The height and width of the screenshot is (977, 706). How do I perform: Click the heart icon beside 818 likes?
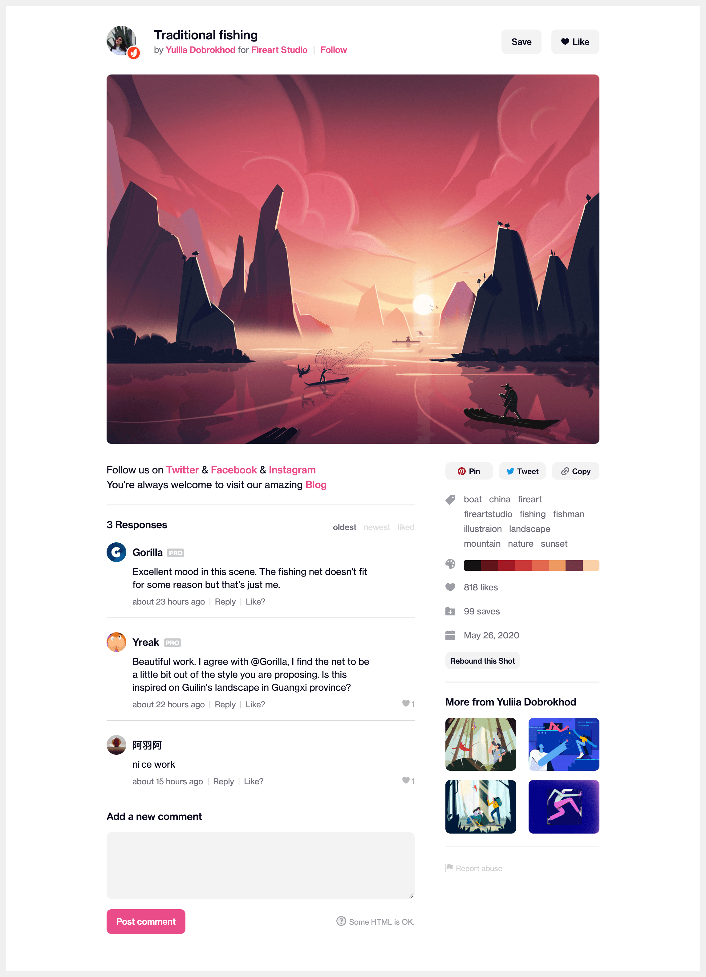click(450, 587)
